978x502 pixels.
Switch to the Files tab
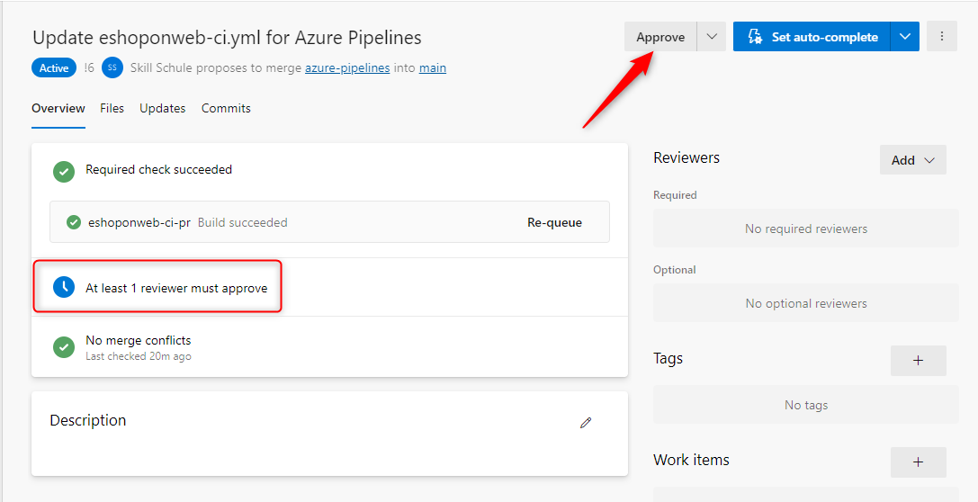tap(112, 108)
